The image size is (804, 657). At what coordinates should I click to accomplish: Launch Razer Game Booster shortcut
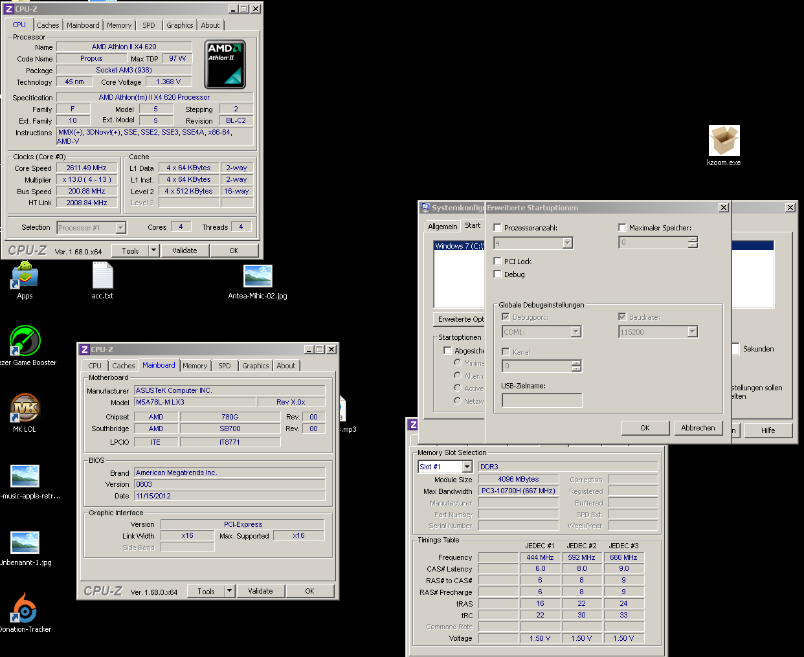coord(25,340)
